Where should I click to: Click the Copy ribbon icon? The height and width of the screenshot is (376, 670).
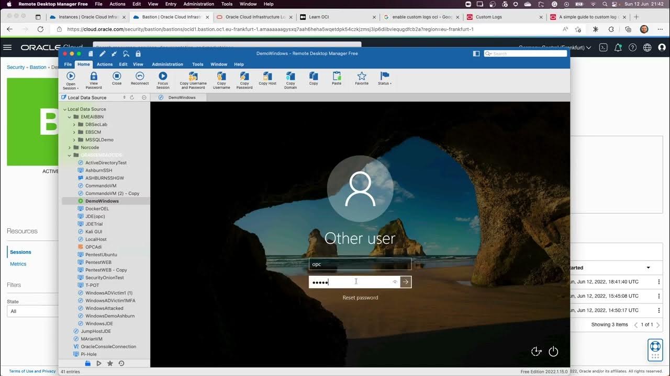tap(314, 78)
